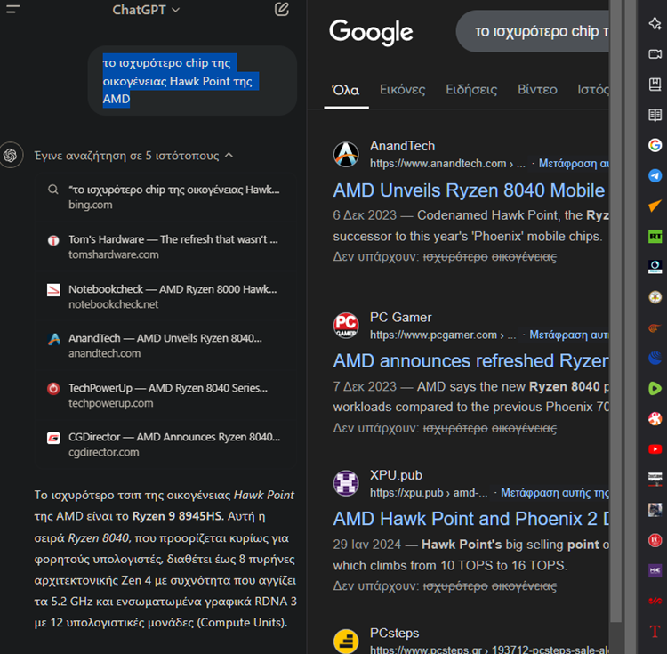Open the red T sidebar shortcut
This screenshot has height=654, width=667.
655,631
